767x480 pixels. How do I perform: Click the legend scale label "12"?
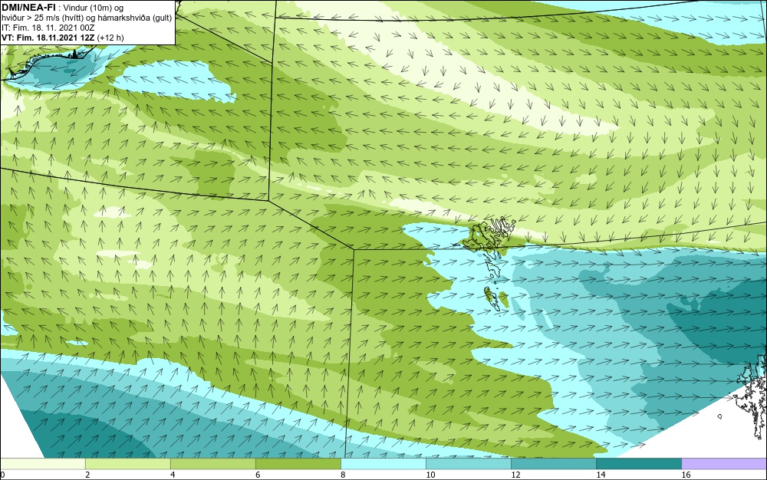(x=515, y=475)
